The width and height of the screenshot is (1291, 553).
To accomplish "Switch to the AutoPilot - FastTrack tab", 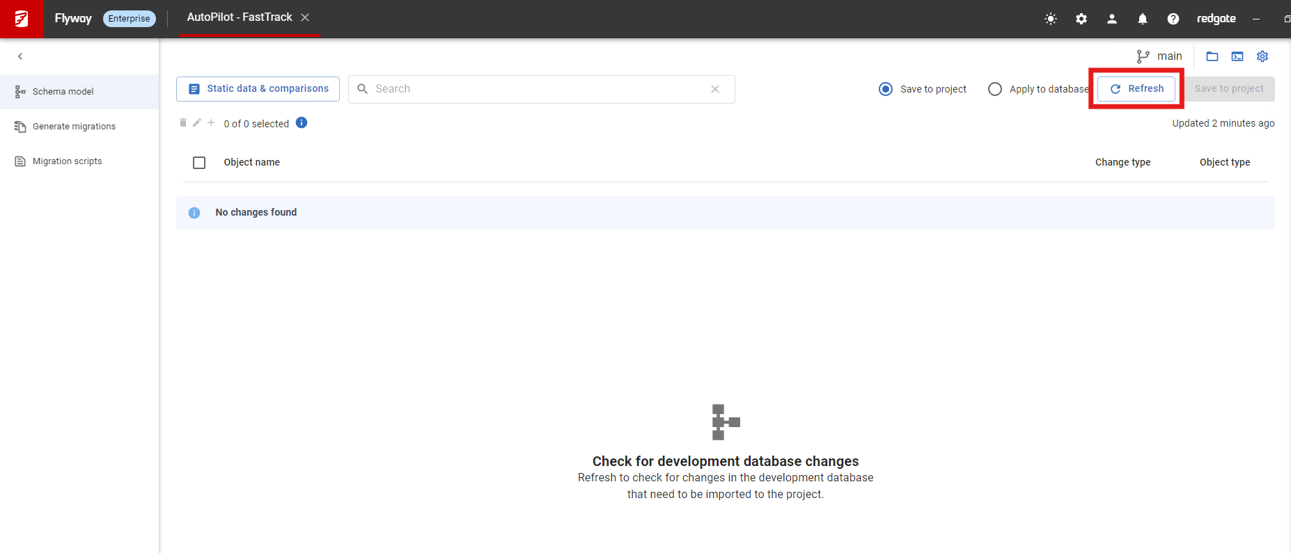I will click(240, 17).
